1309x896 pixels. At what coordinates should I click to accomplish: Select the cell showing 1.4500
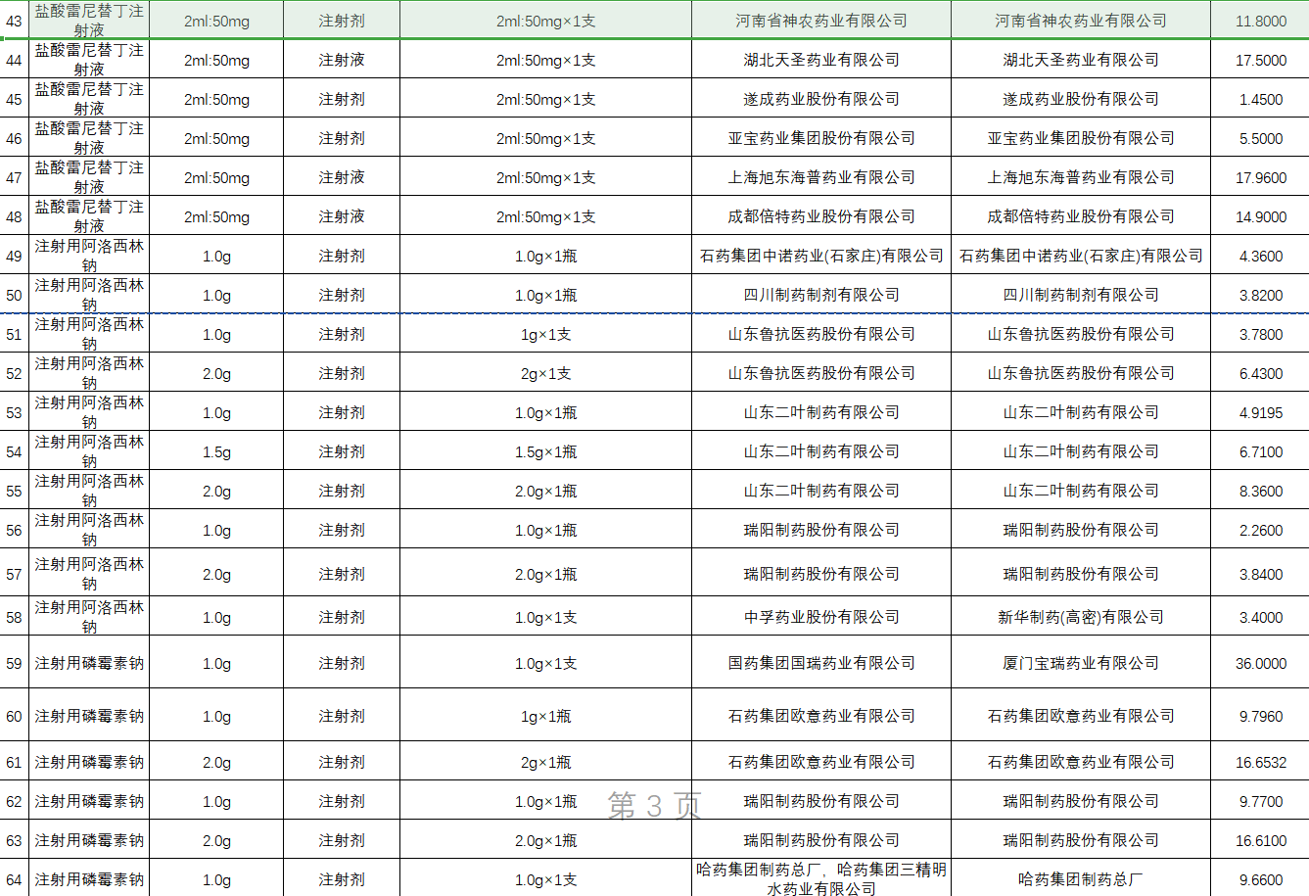1260,99
